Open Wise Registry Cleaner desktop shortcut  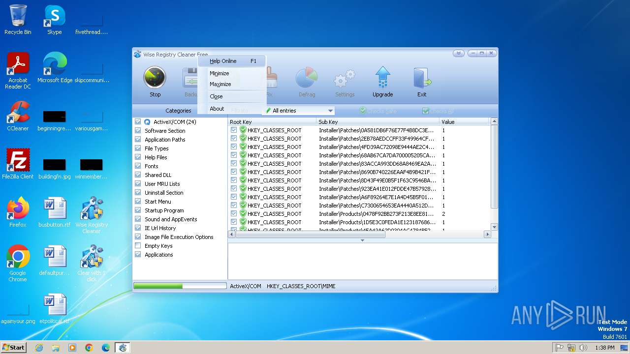click(x=92, y=215)
